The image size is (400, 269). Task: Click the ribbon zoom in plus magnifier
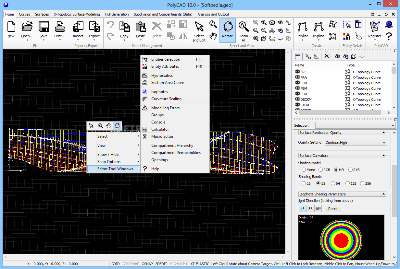tap(264, 22)
